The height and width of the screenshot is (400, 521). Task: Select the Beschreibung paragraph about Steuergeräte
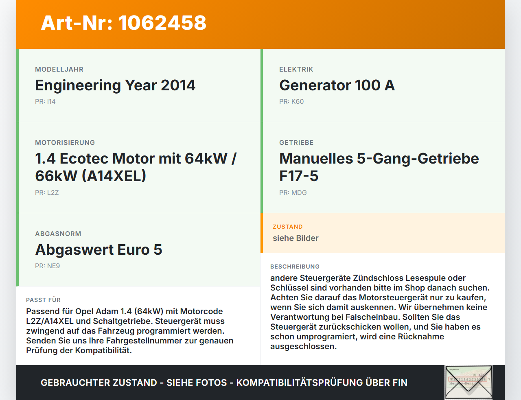click(380, 312)
